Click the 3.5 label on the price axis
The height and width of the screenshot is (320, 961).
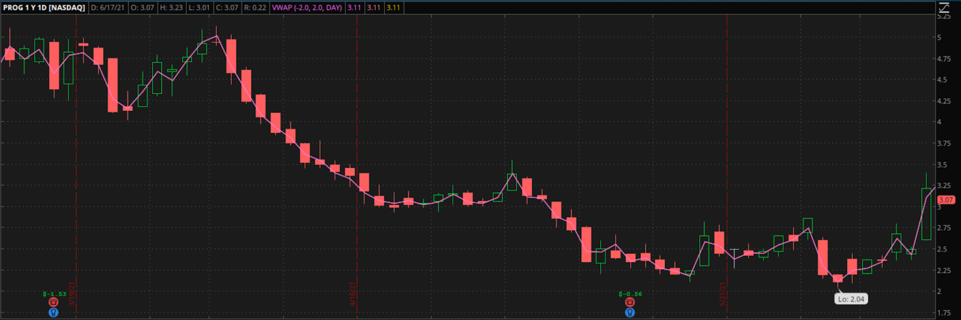tap(942, 164)
